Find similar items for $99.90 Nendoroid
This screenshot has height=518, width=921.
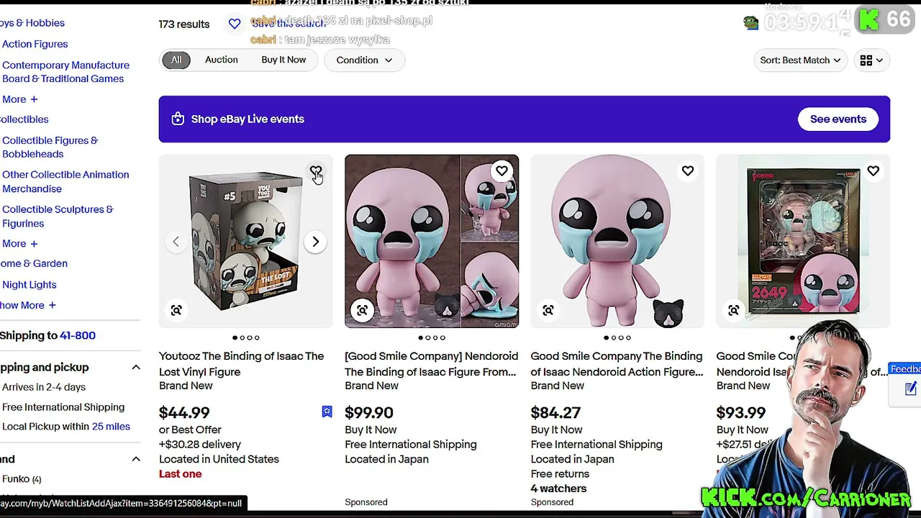coord(362,310)
